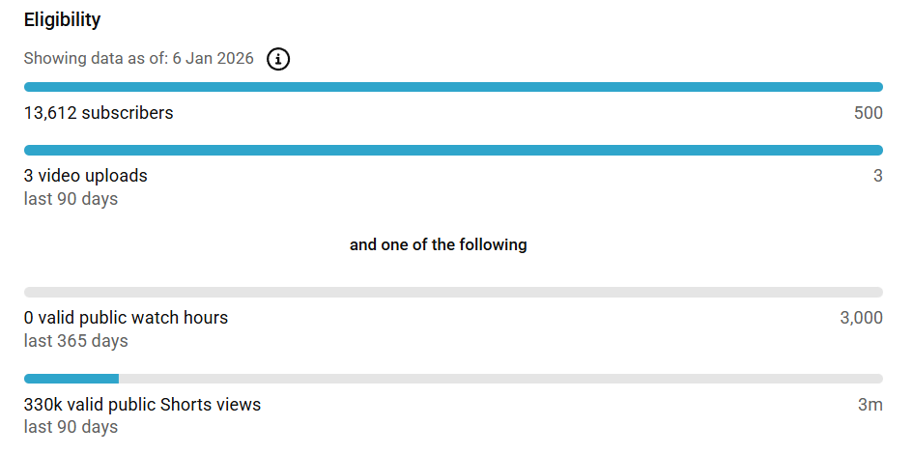Click the subscribers progress bar
Screen dimensions: 913x455
[x=453, y=87]
